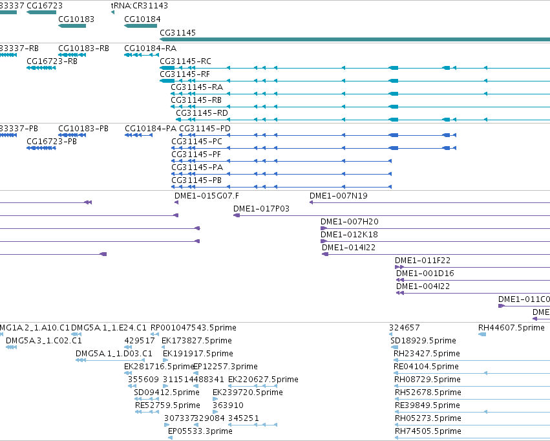
Task: Click the DME1-011F22 clone label
Action: coord(423,261)
